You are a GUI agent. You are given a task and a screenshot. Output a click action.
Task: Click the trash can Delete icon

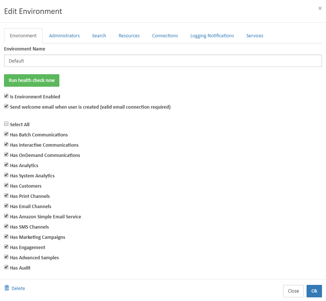pos(7,288)
